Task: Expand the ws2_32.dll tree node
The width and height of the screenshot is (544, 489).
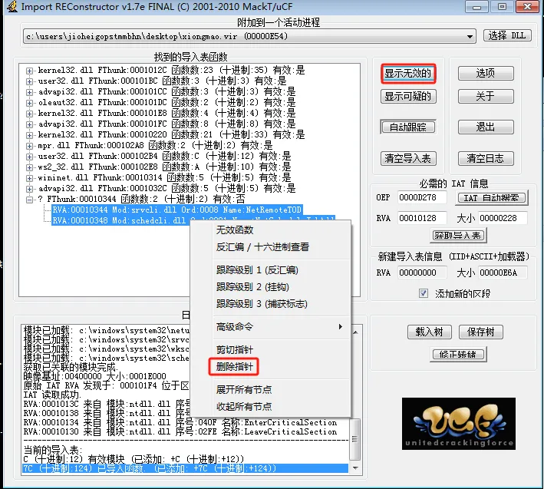Action: (30, 167)
